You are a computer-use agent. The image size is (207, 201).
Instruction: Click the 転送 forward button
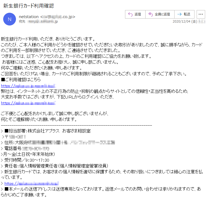184,14
